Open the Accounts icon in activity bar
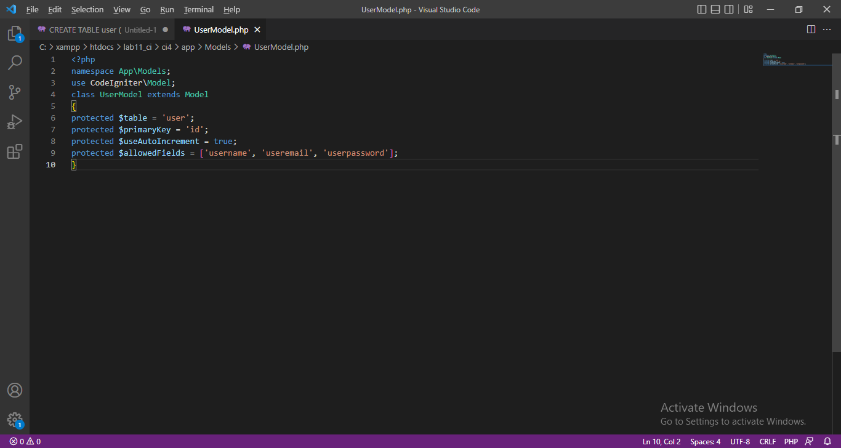The image size is (841, 448). coord(15,390)
